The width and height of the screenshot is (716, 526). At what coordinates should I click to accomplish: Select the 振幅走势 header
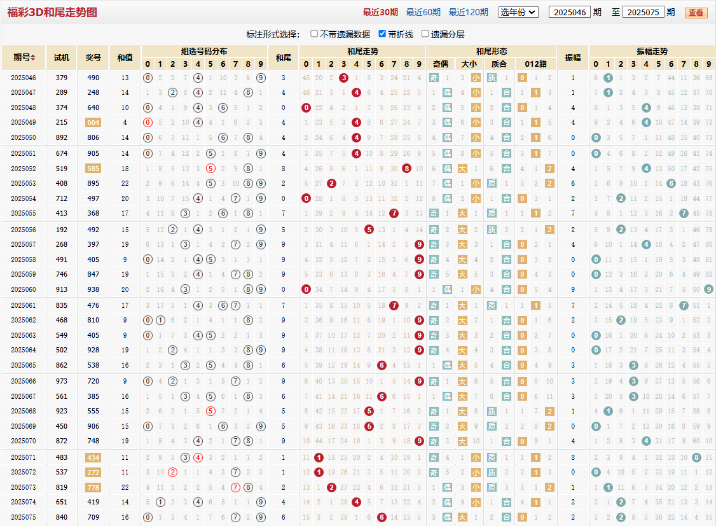point(652,51)
